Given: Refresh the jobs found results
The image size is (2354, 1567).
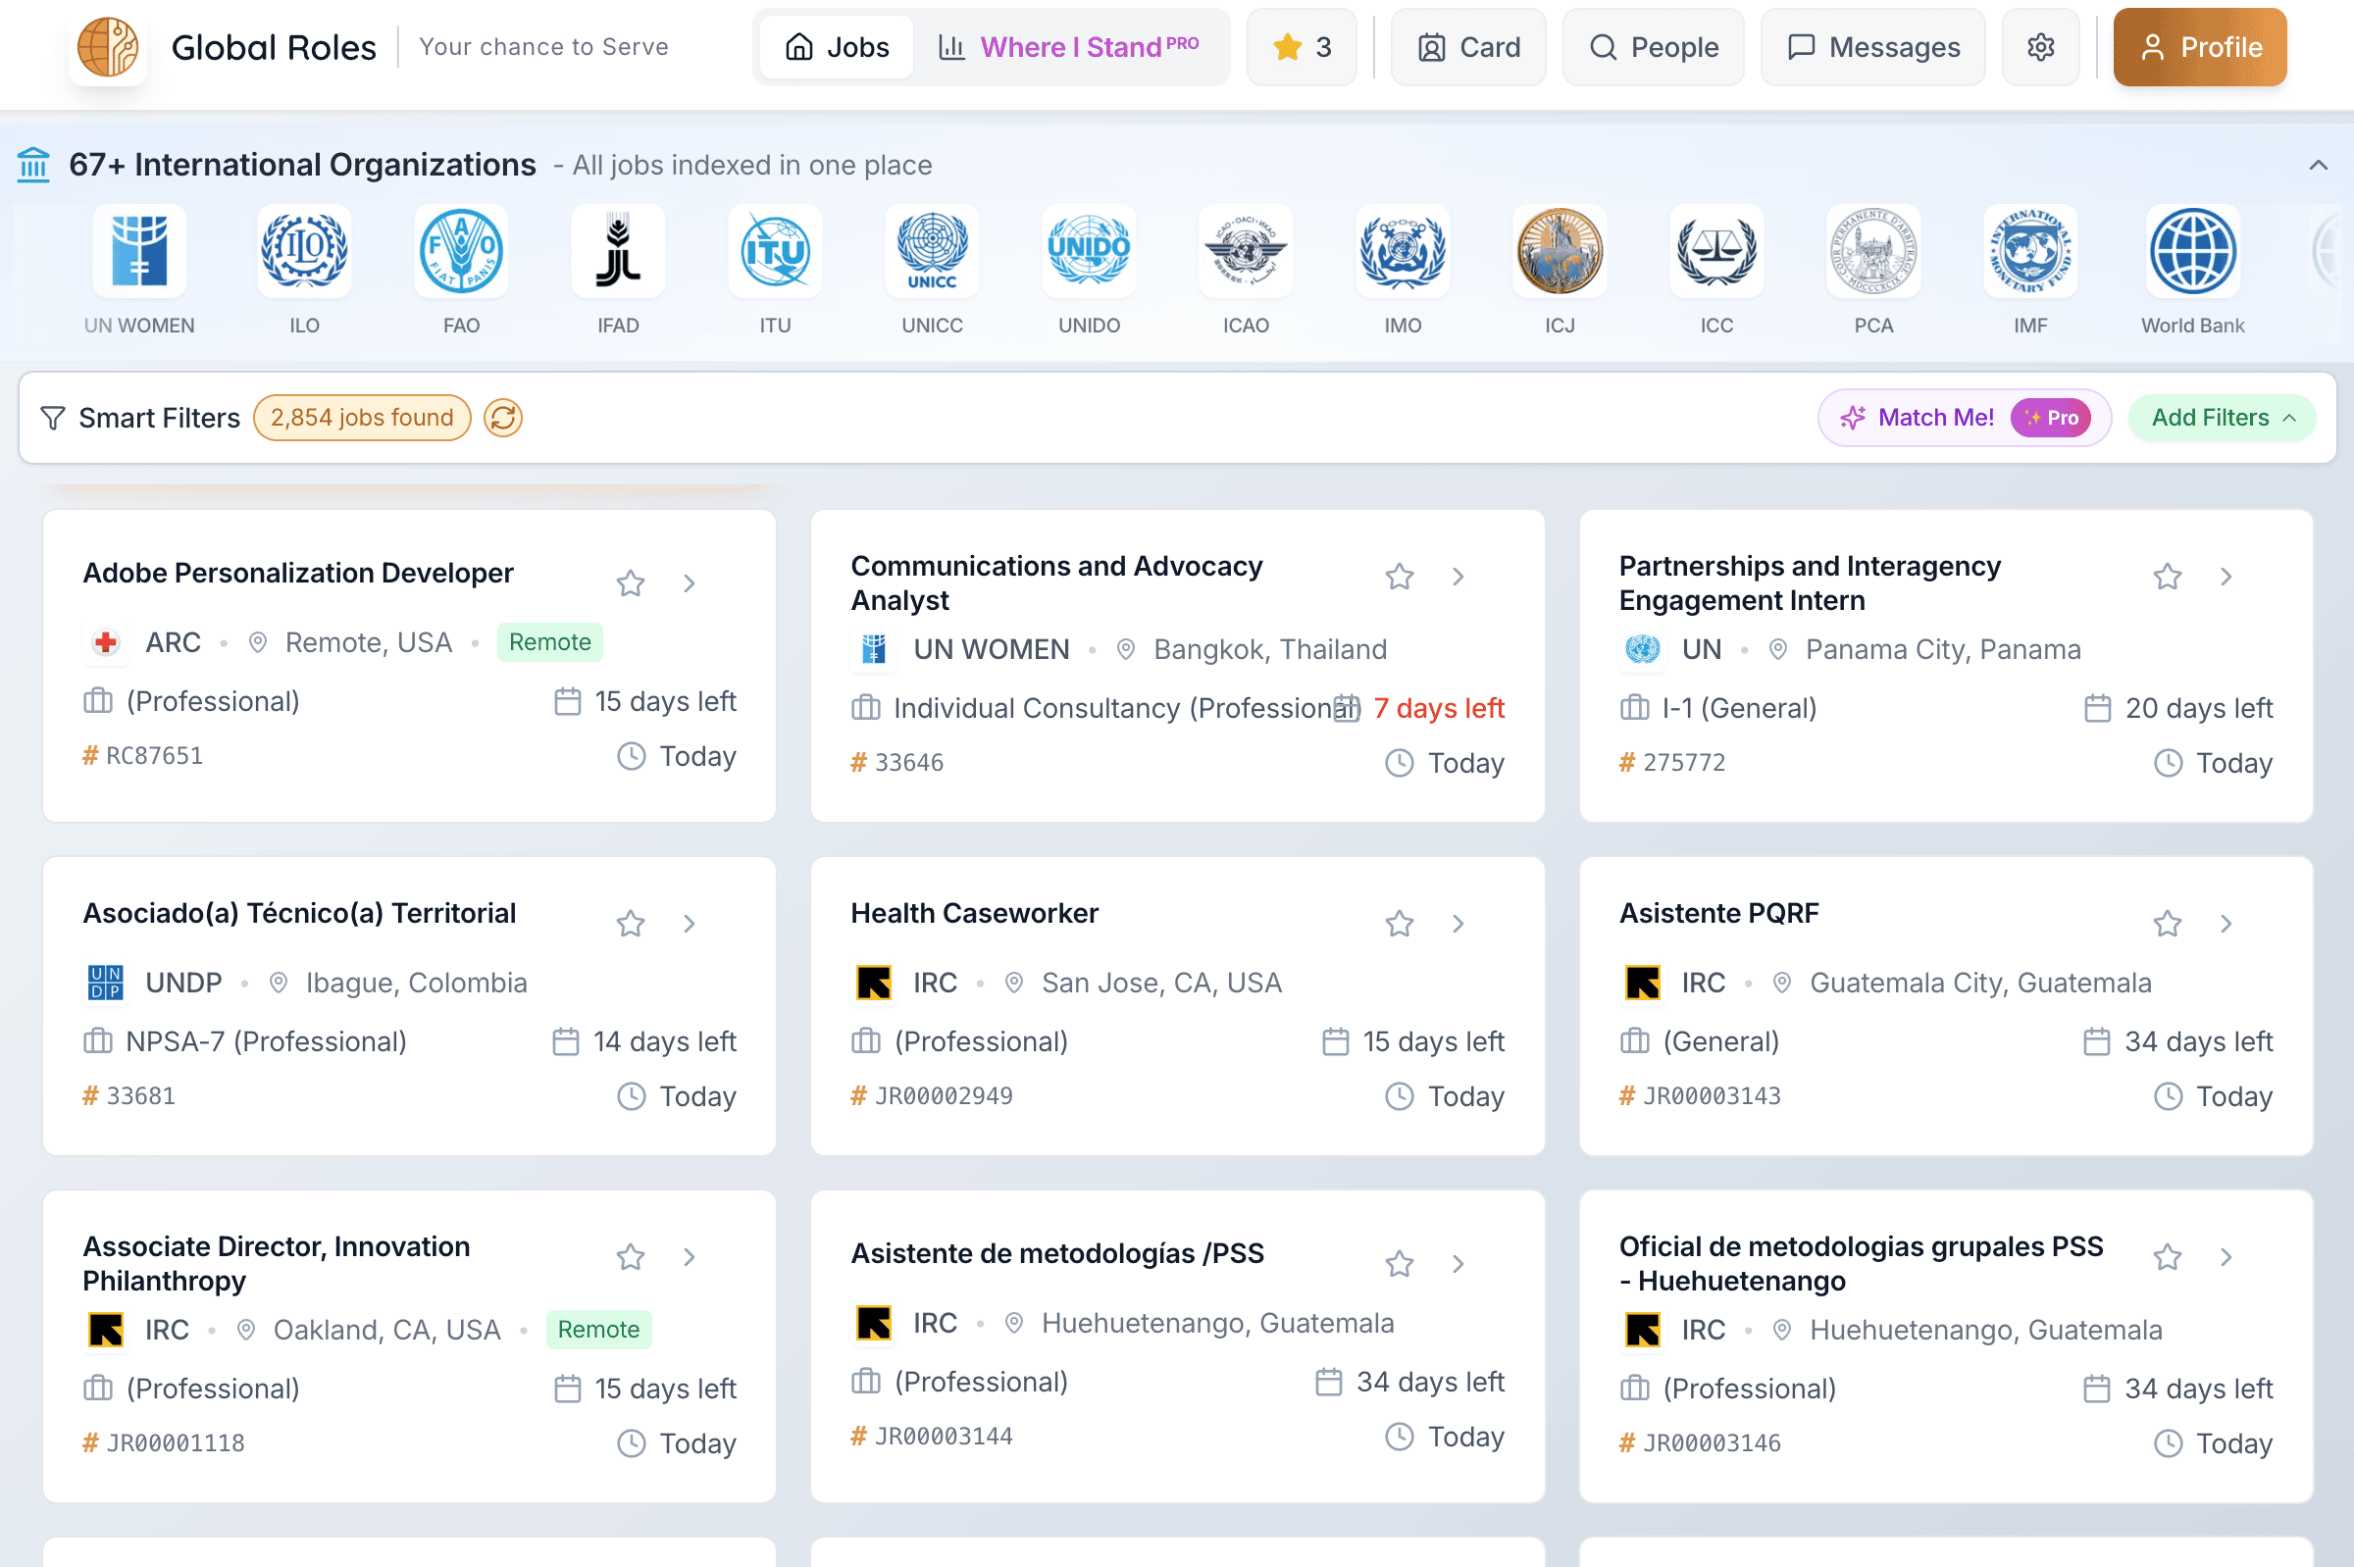Looking at the screenshot, I should [x=503, y=418].
